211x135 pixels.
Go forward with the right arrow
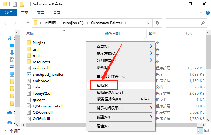(14, 23)
